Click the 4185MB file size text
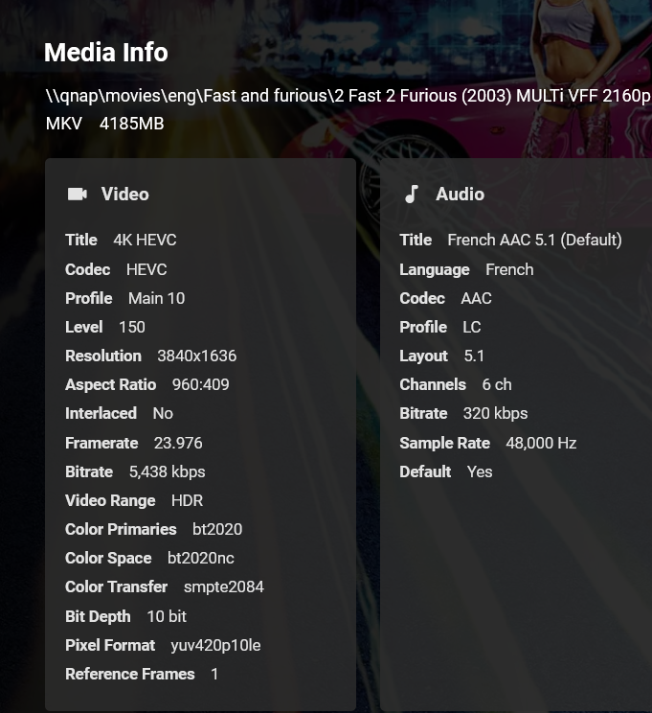Viewport: 652px width, 713px height. pos(131,124)
